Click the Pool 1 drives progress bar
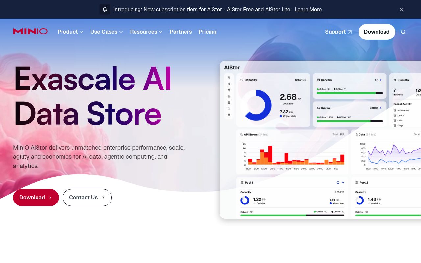The height and width of the screenshot is (263, 421). point(292,215)
